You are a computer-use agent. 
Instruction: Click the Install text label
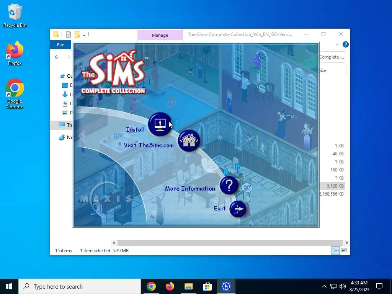click(x=136, y=129)
